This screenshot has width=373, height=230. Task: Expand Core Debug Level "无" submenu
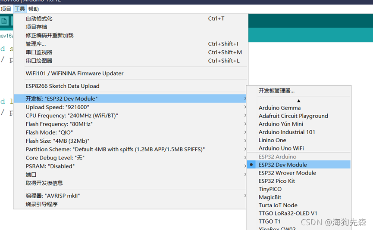tap(131, 158)
